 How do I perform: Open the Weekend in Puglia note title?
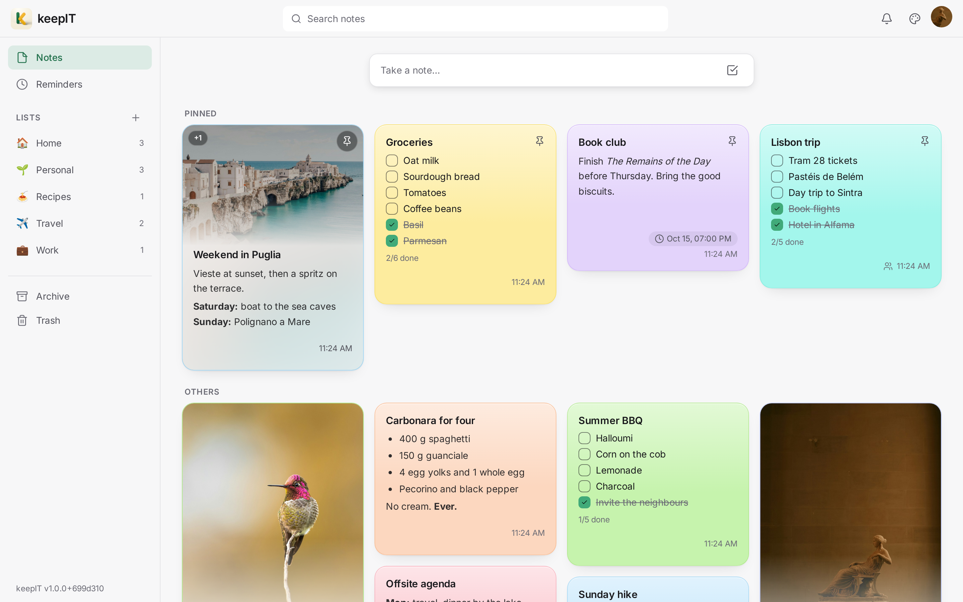pyautogui.click(x=237, y=255)
